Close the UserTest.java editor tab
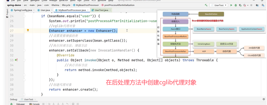The width and height of the screenshot is (267, 105). (x=110, y=10)
